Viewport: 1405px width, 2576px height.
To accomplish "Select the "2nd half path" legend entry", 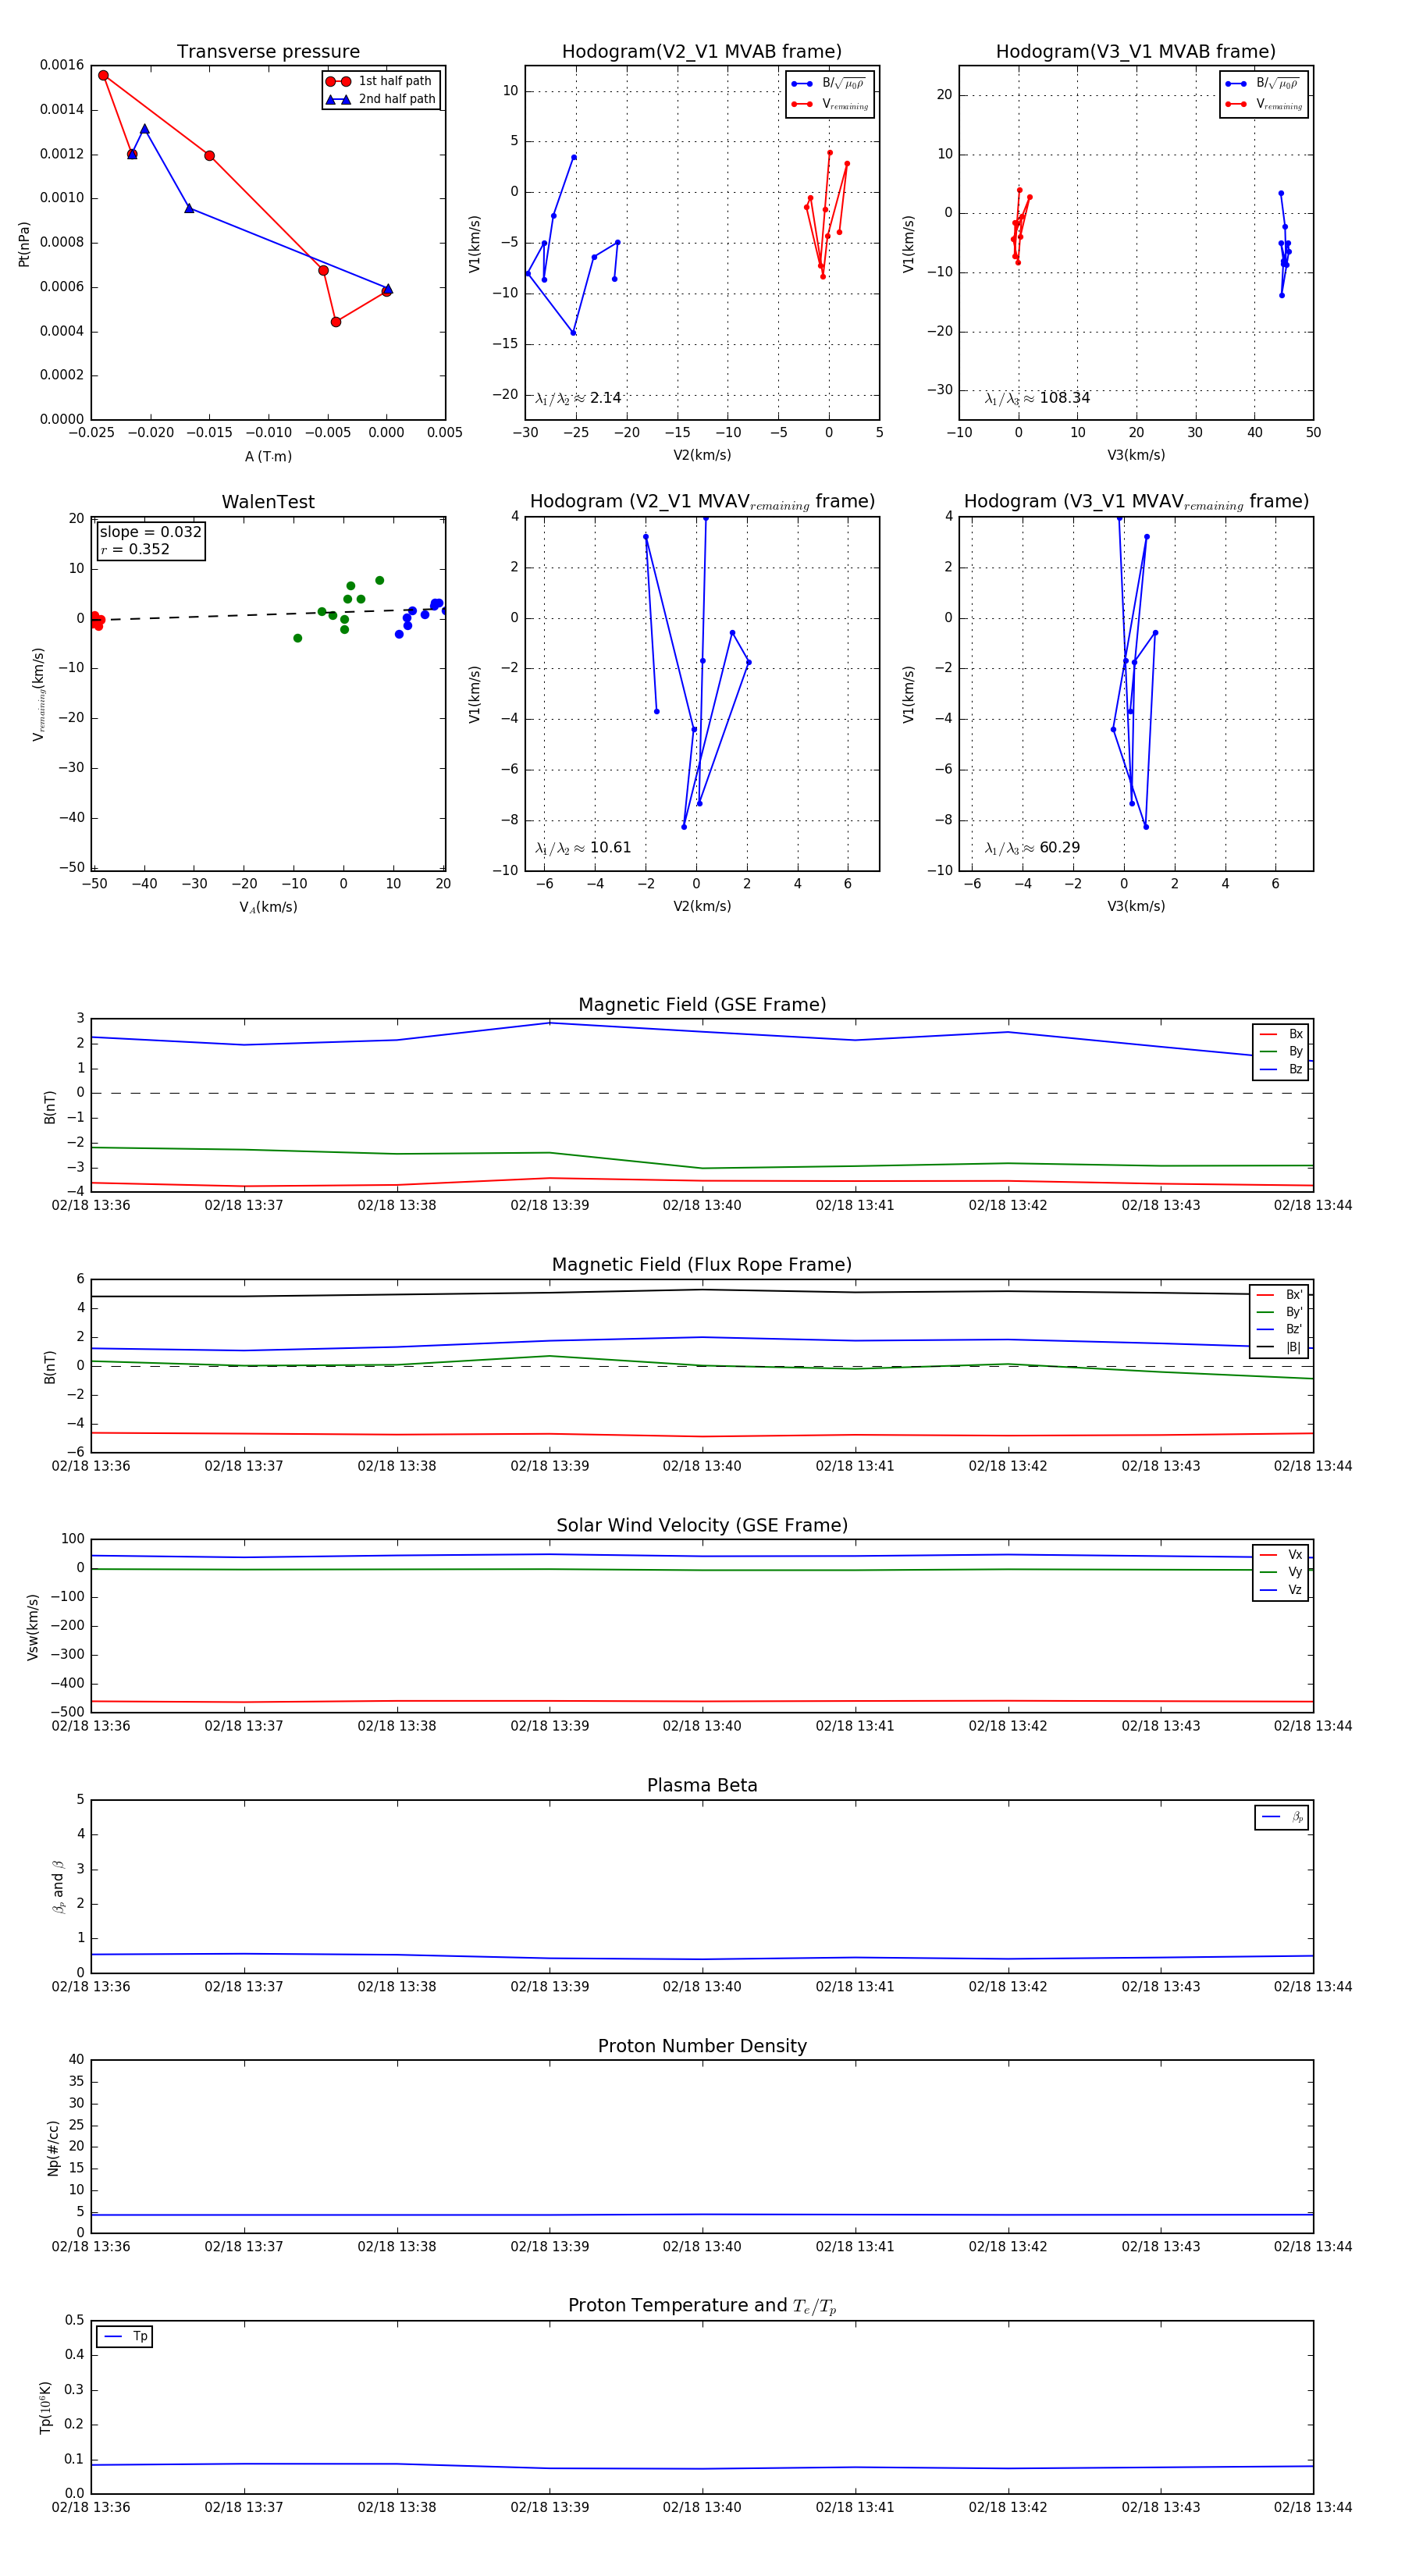I will (381, 99).
